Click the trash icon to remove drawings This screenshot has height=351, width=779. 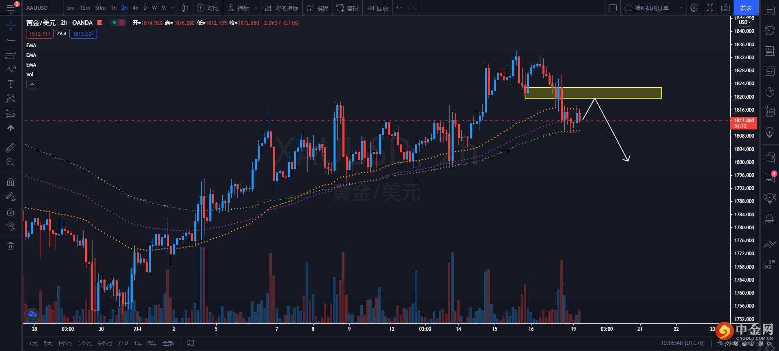click(11, 246)
